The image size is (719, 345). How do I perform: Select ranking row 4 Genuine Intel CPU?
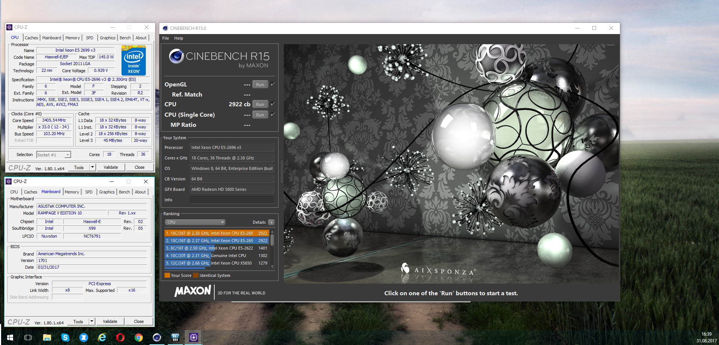click(216, 256)
